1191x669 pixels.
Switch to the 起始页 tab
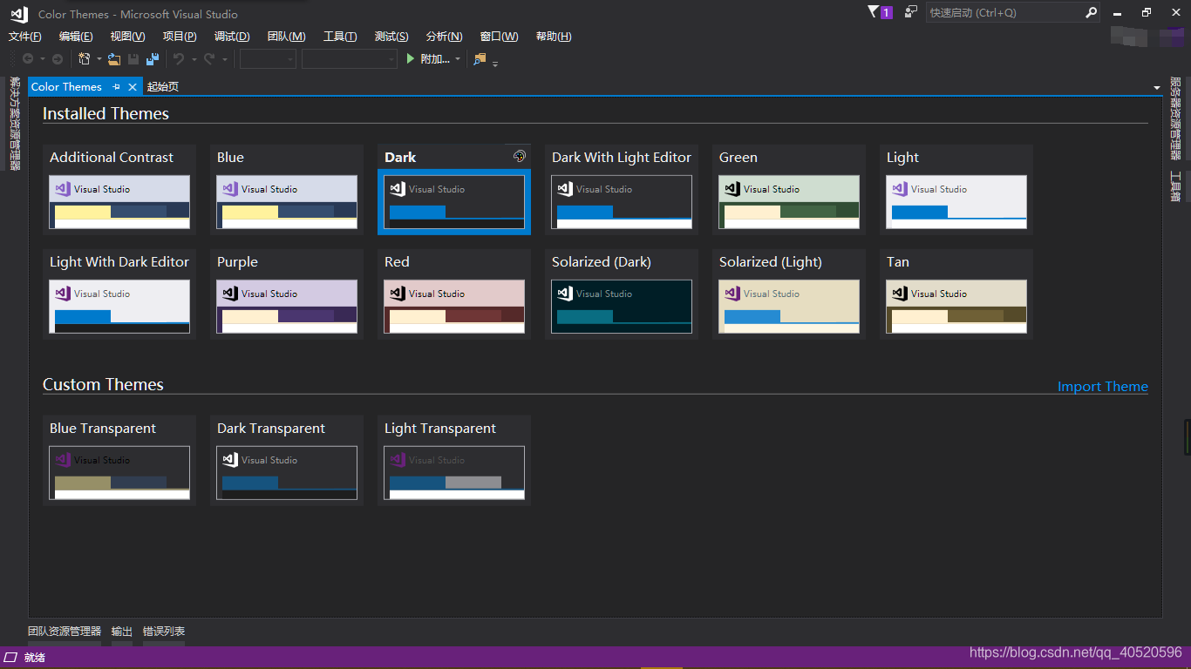click(x=163, y=87)
